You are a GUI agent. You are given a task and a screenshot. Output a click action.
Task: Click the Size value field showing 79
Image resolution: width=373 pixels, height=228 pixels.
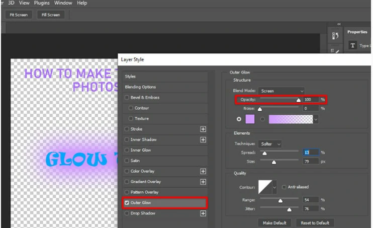[311, 162]
